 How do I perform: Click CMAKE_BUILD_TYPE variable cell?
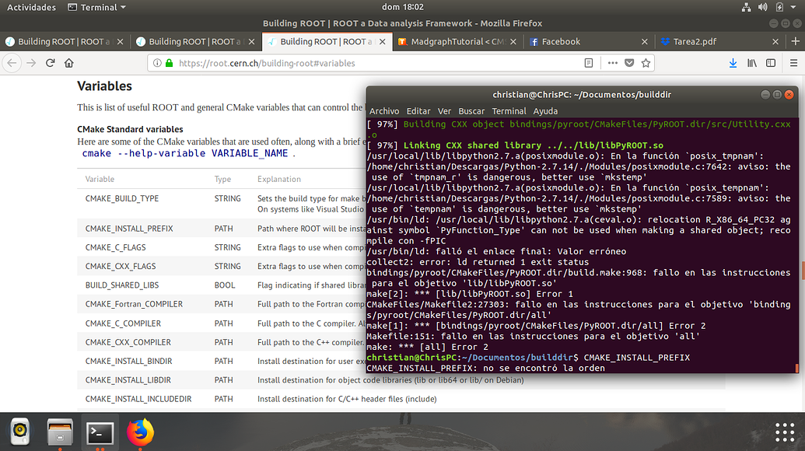tap(121, 198)
